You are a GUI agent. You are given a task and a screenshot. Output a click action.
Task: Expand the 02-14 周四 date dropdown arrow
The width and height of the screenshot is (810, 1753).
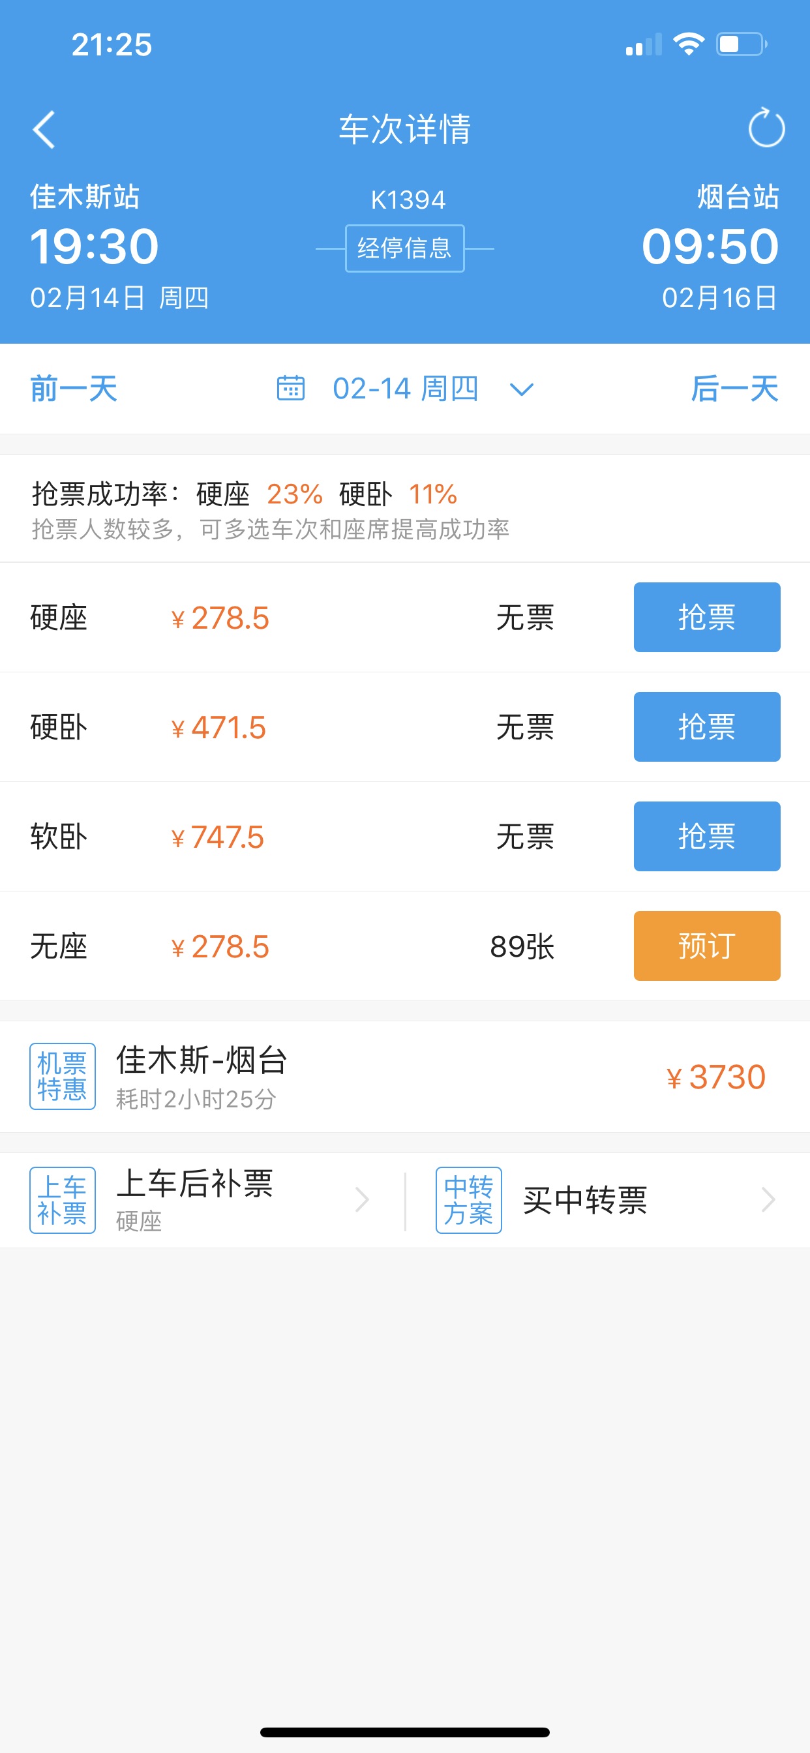(x=521, y=390)
